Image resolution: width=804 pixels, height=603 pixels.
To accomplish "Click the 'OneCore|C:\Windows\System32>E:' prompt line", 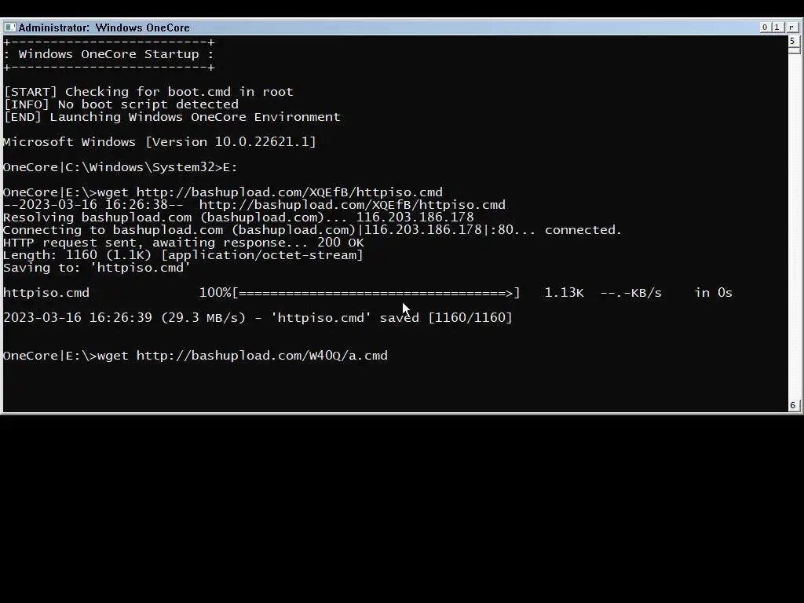I will (x=120, y=167).
